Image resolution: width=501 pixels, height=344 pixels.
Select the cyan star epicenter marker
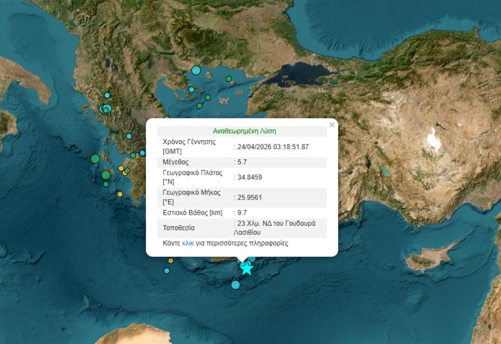coord(247,268)
